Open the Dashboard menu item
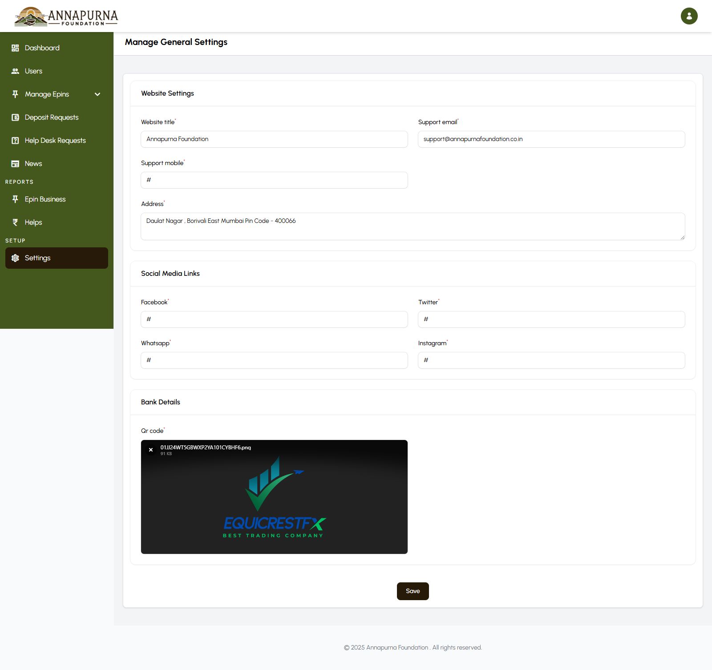 (x=57, y=48)
